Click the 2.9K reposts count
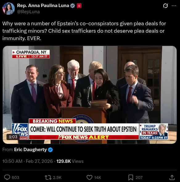This screenshot has width=180, height=182. (x=57, y=177)
